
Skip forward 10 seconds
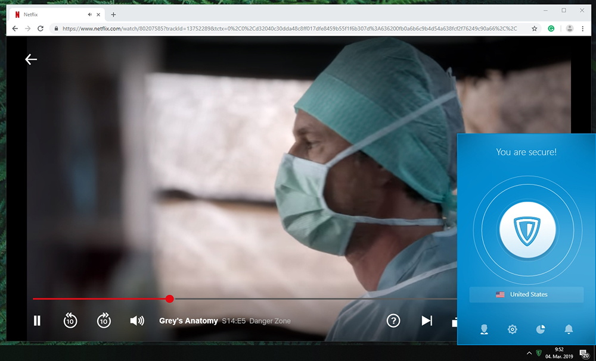point(104,321)
